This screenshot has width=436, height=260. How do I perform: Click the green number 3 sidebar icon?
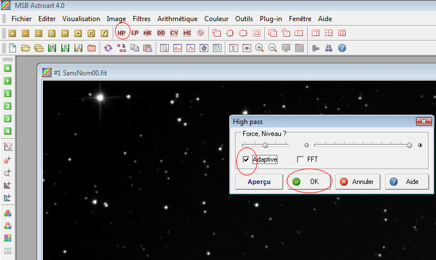tap(8, 119)
